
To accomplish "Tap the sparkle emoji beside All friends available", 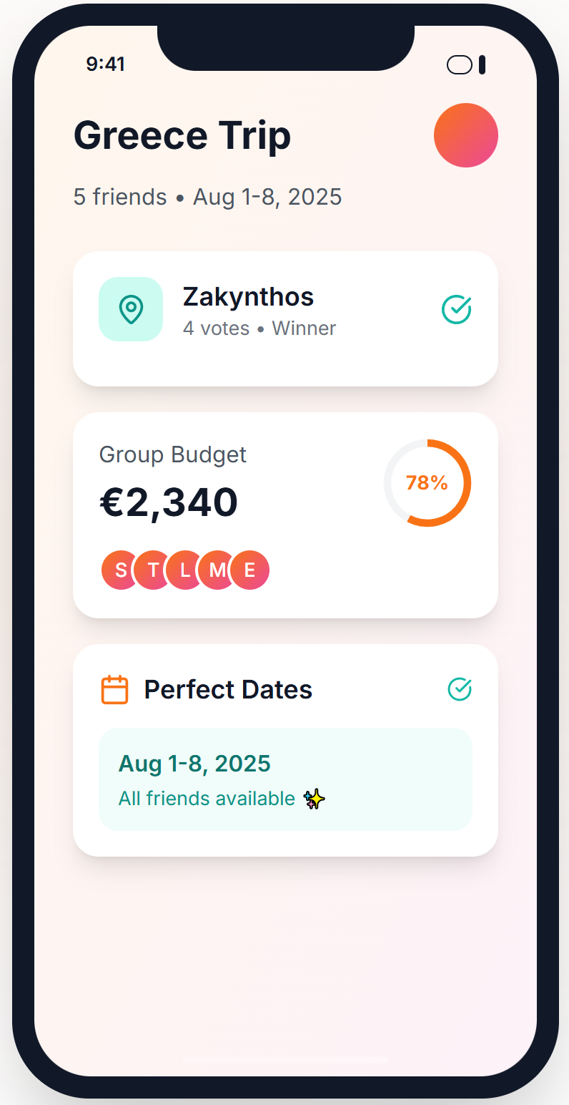I will [312, 799].
